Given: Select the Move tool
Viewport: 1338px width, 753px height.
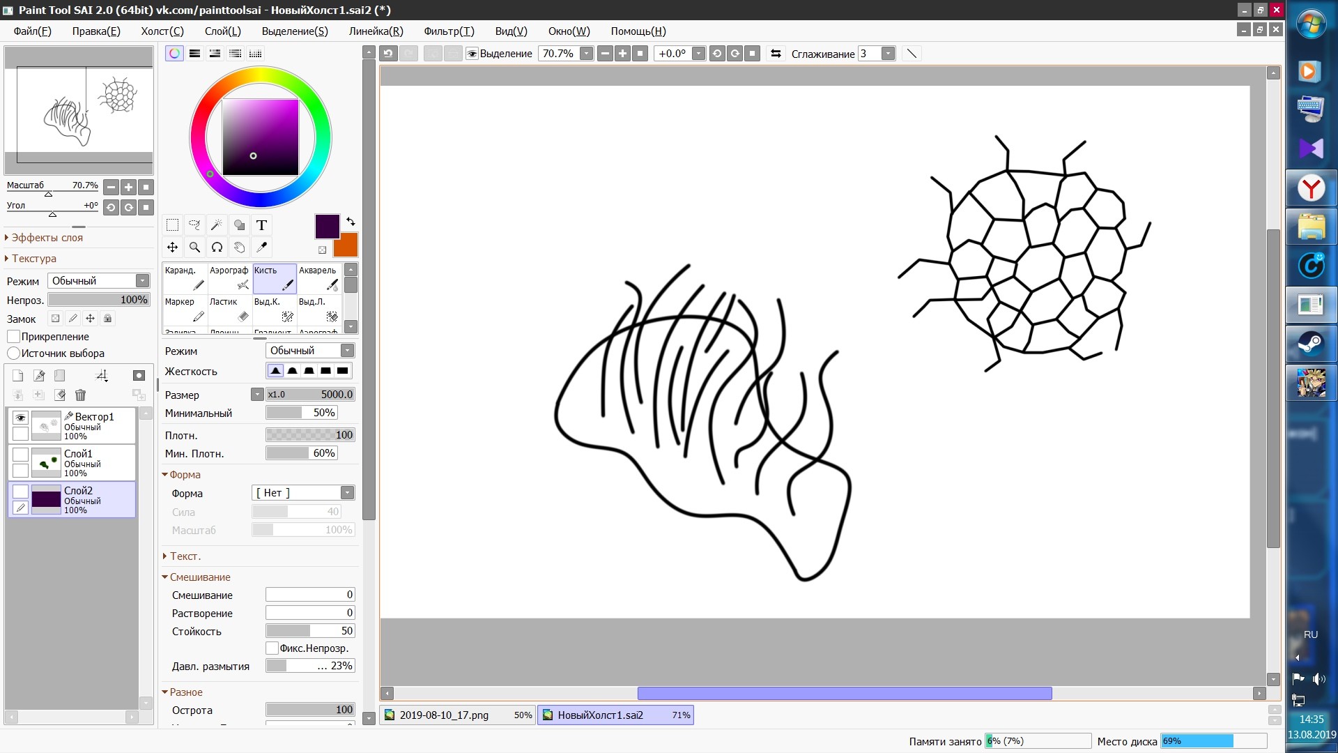Looking at the screenshot, I should [x=172, y=247].
